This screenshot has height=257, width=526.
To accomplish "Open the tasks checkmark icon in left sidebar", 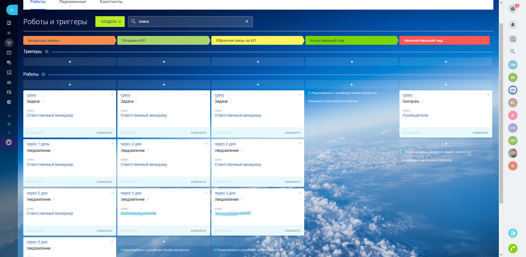I will 9,72.
